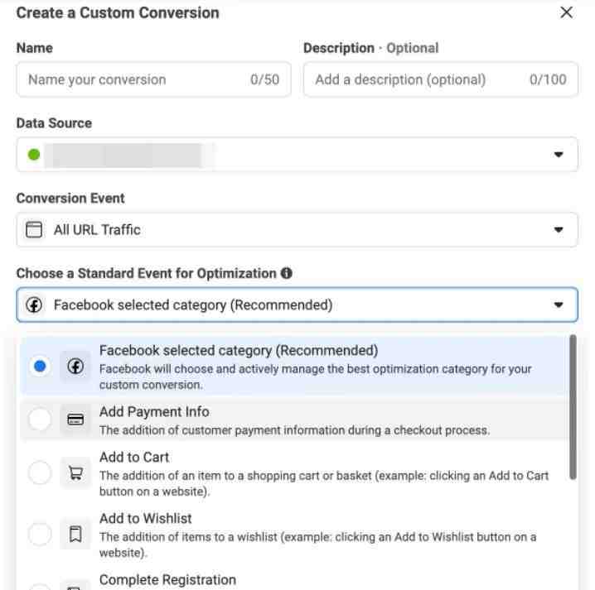Open the Conversion Event dropdown arrow
595x590 pixels.
tap(559, 230)
